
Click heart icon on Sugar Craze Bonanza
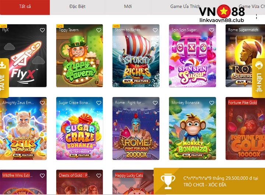point(99,103)
